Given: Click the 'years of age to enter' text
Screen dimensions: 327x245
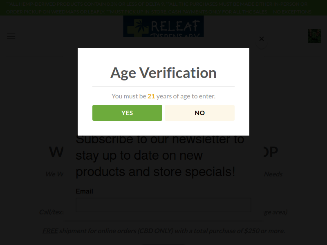Looking at the screenshot, I should pyautogui.click(x=186, y=96).
